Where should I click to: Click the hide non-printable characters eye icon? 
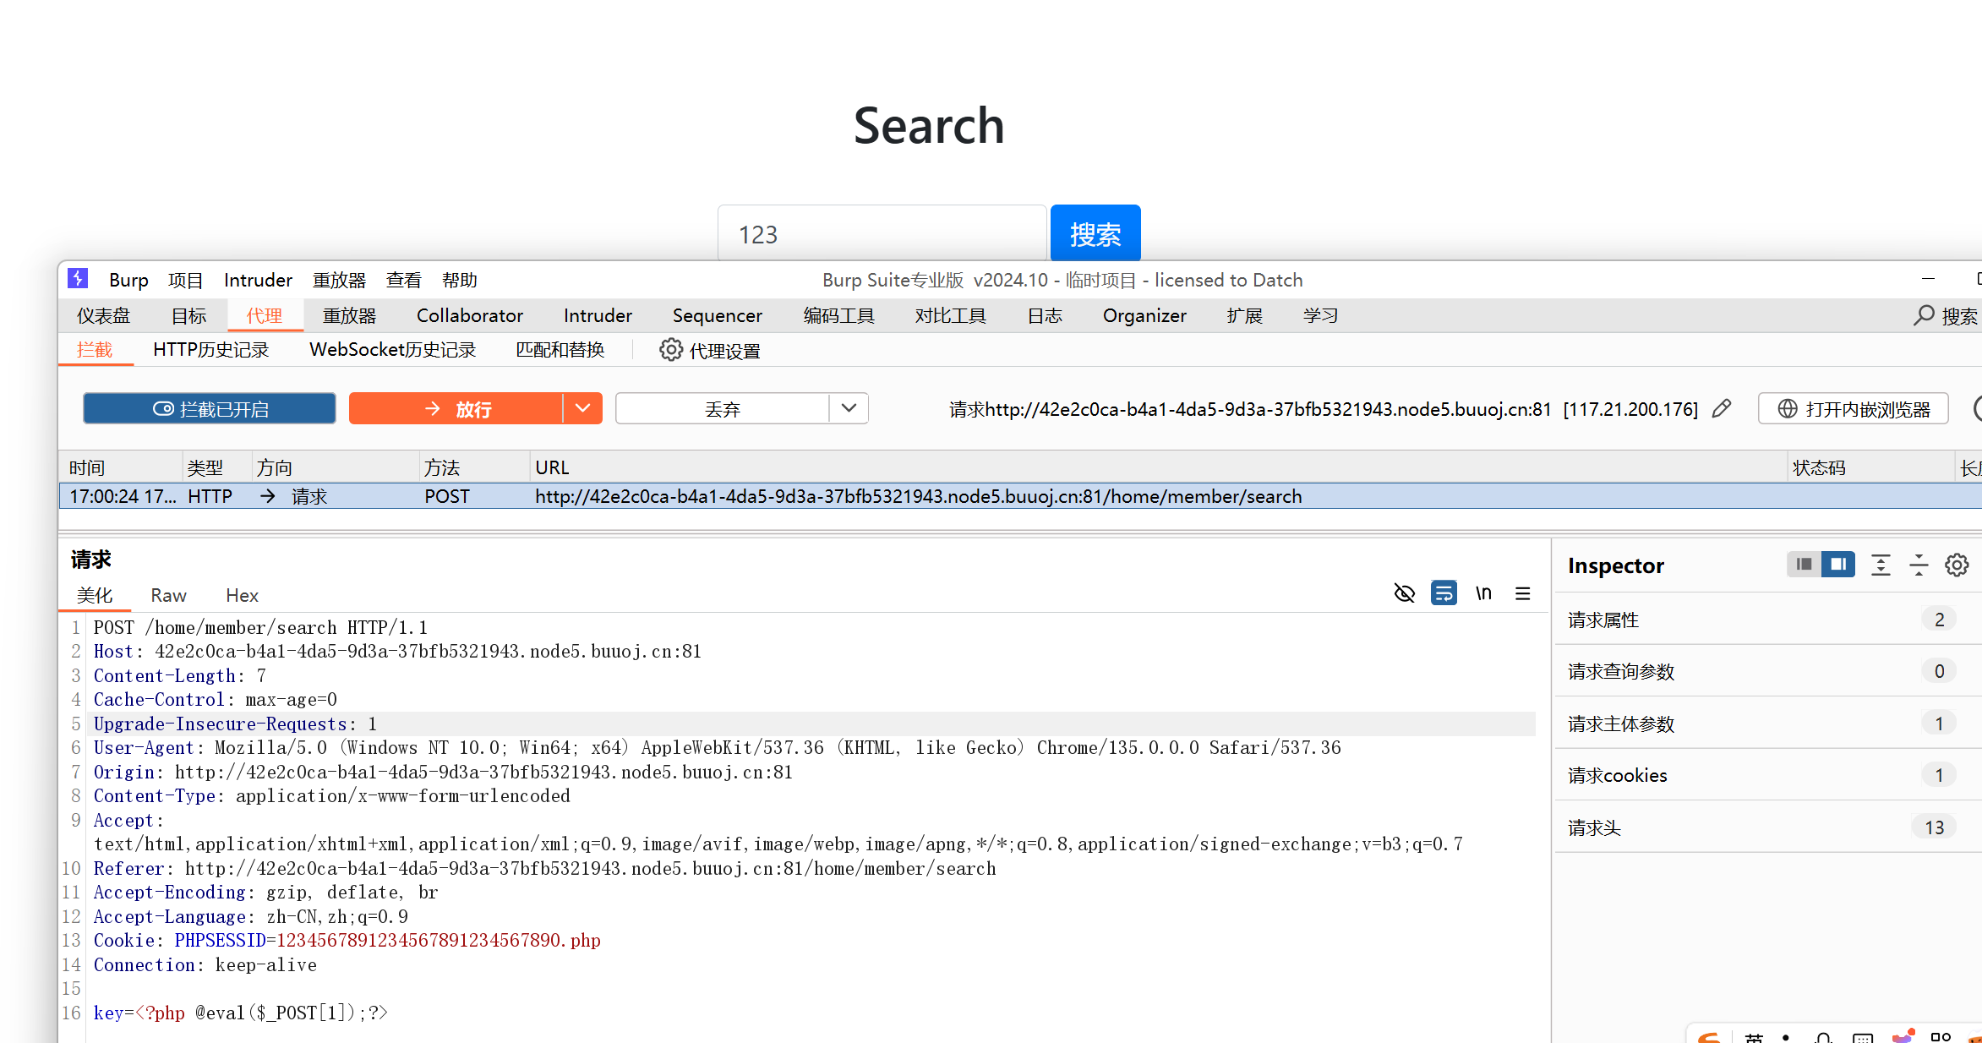coord(1404,593)
